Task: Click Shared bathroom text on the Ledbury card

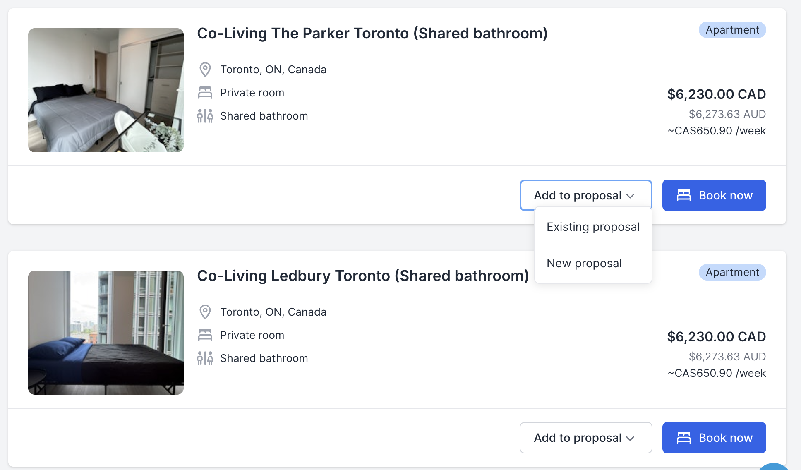Action: [x=264, y=358]
